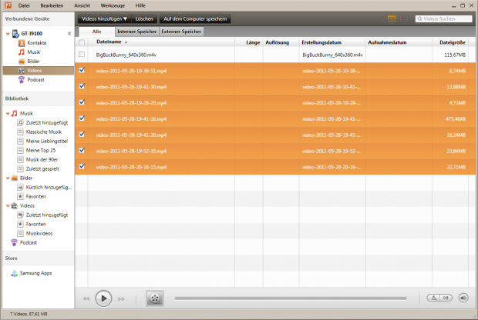478x320 pixels.
Task: Open the Kontakte section icon
Action: [x=22, y=43]
